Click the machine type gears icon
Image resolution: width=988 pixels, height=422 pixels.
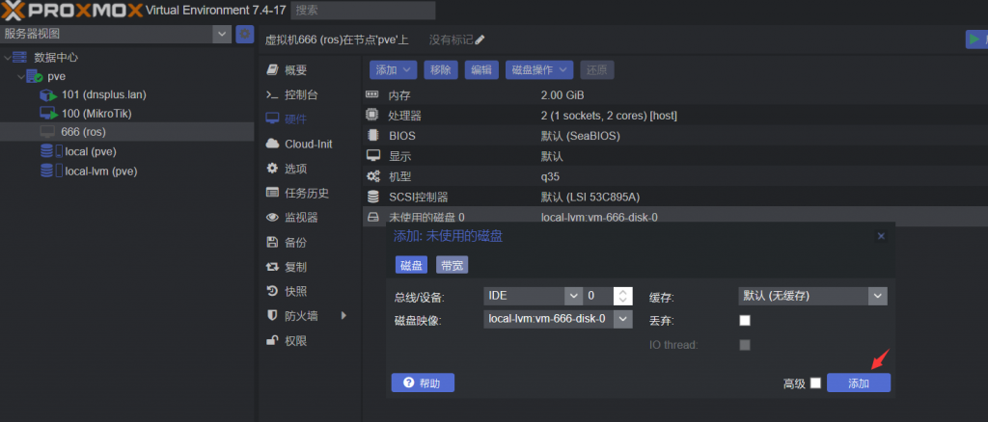click(372, 176)
